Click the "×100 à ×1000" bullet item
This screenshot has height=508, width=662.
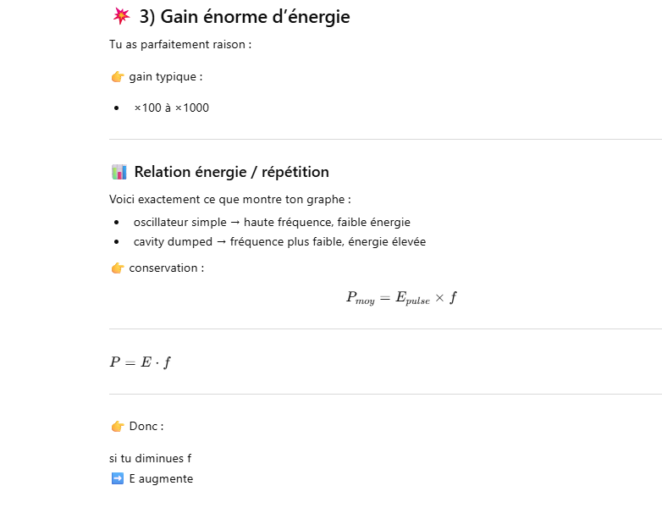(171, 108)
